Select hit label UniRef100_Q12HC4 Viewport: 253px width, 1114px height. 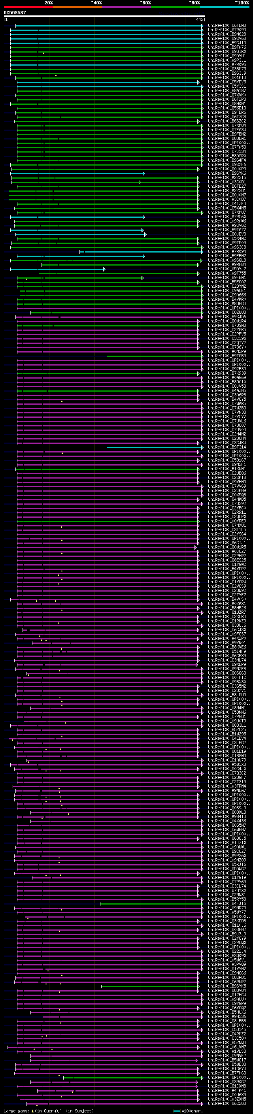point(227,995)
